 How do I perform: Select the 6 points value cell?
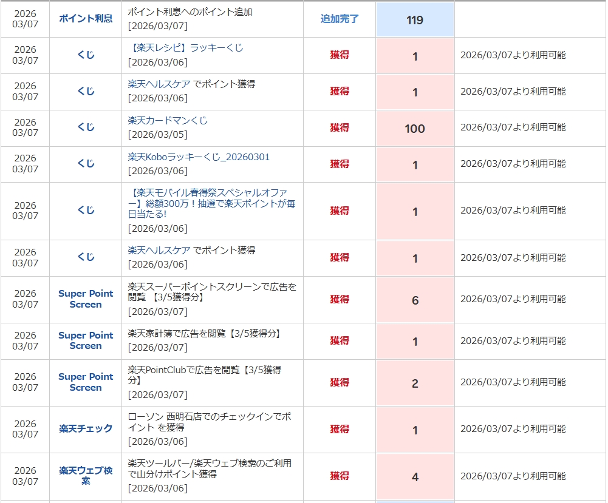pyautogui.click(x=415, y=300)
